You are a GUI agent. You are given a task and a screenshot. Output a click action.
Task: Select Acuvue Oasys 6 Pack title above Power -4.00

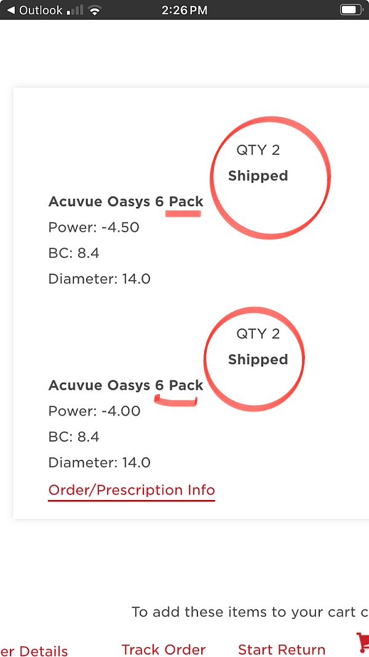(126, 385)
